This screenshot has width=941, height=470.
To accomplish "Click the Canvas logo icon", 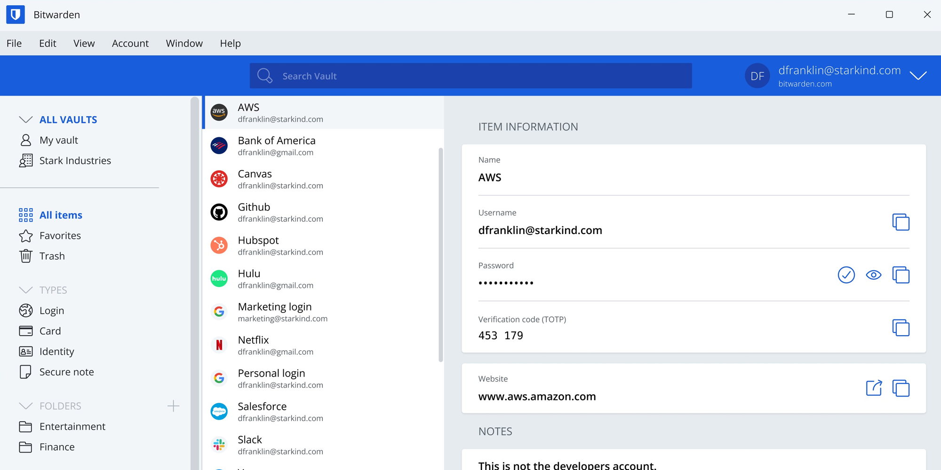I will pos(219,179).
